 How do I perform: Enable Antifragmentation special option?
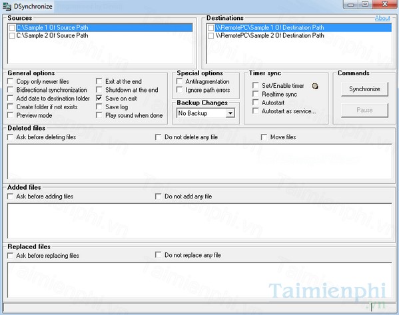coord(179,81)
